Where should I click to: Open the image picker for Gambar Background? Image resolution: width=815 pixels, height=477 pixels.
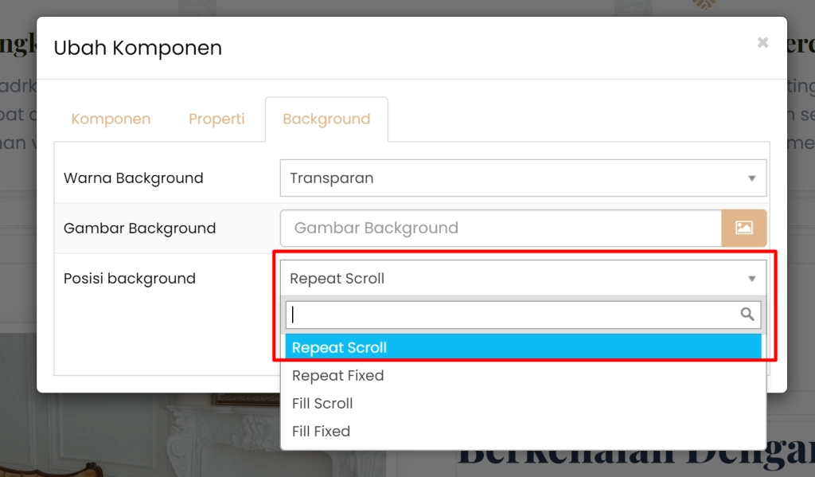[x=743, y=228]
